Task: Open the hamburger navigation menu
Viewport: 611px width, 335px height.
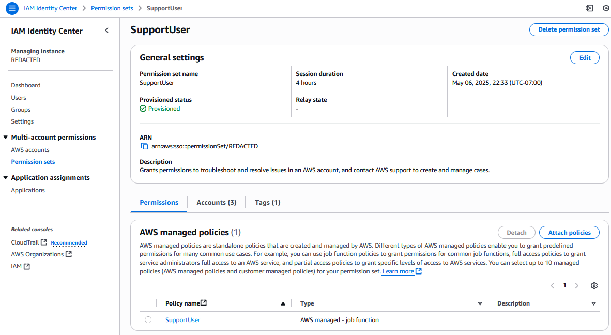Action: point(12,8)
